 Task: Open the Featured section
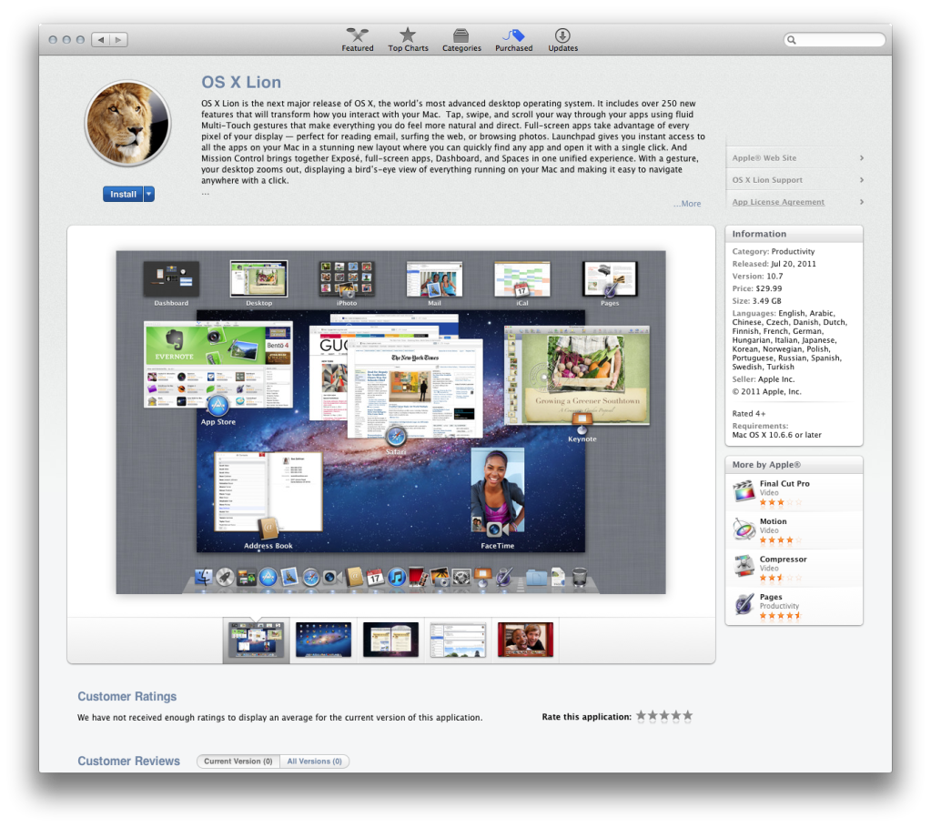tap(358, 40)
